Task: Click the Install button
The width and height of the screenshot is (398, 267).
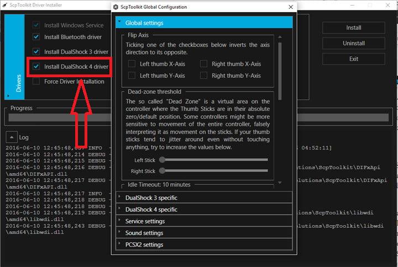Action: [353, 28]
